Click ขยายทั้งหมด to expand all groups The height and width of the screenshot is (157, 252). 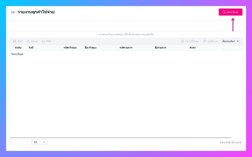[x=190, y=41]
